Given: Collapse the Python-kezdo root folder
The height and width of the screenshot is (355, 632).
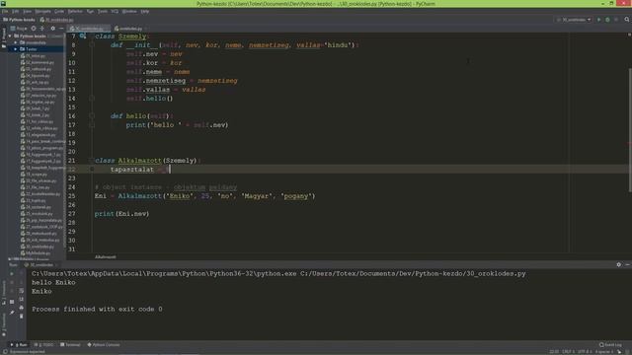Looking at the screenshot, I should [x=10, y=36].
